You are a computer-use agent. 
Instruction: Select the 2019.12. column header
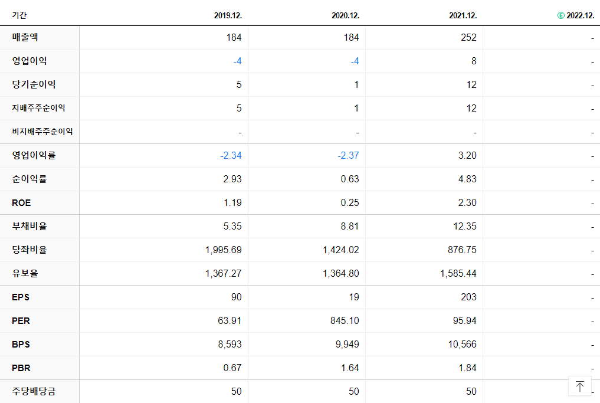click(x=228, y=16)
